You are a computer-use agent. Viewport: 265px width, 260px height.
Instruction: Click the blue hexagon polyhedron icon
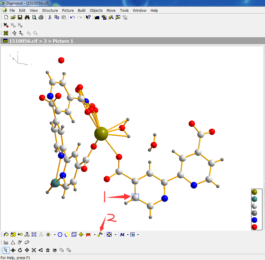click(x=60, y=235)
